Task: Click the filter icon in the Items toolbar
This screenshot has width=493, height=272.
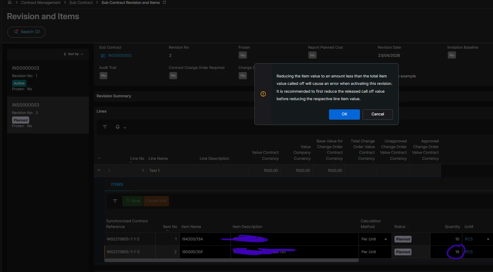Action: (115, 201)
